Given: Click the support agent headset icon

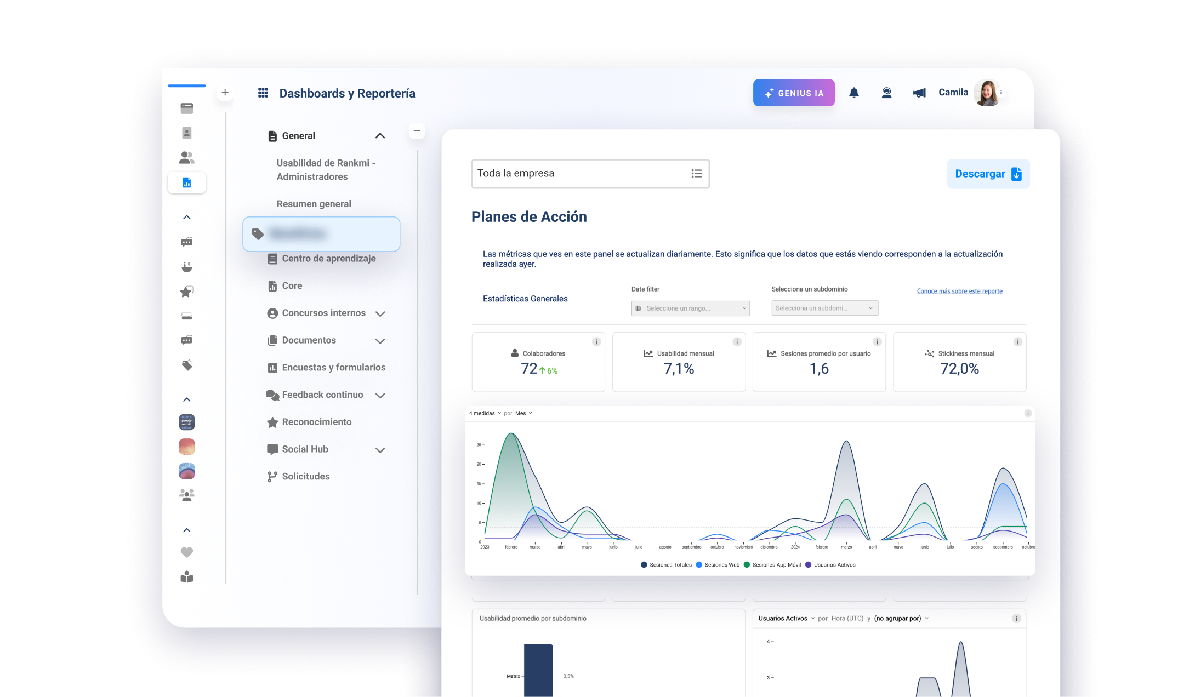Looking at the screenshot, I should [x=886, y=93].
